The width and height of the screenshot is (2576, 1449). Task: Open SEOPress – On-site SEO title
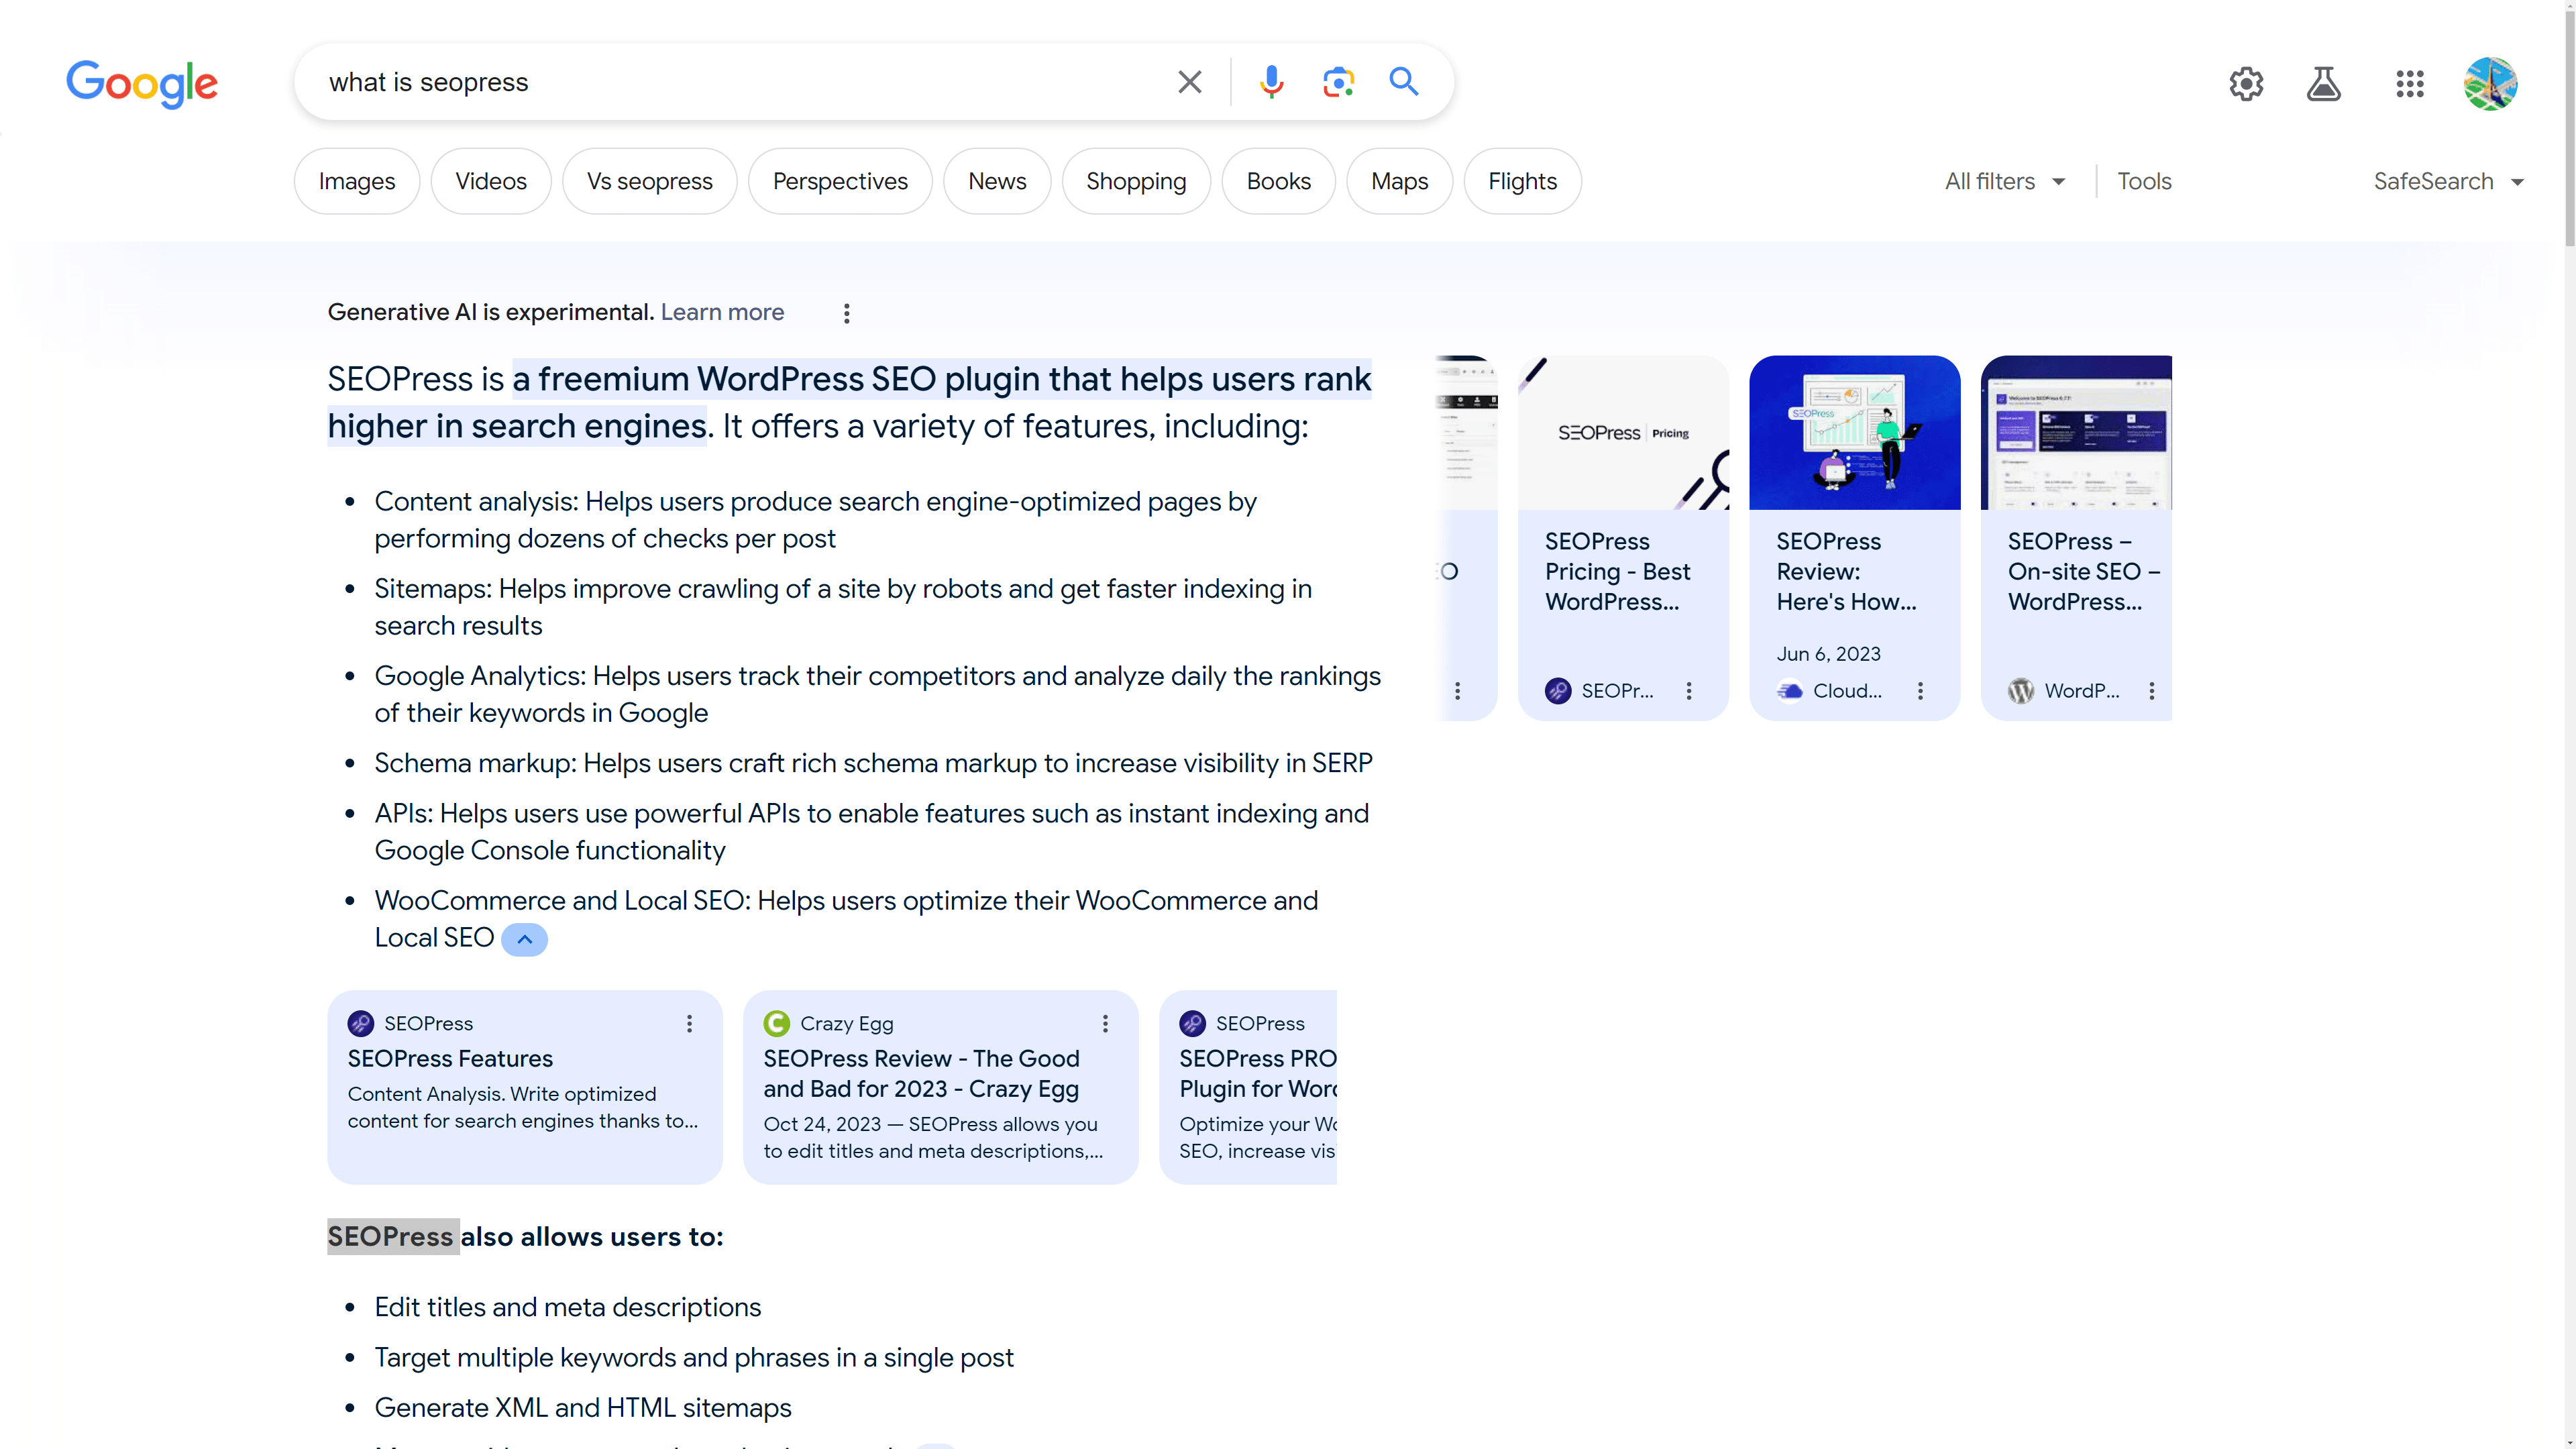coord(2084,571)
